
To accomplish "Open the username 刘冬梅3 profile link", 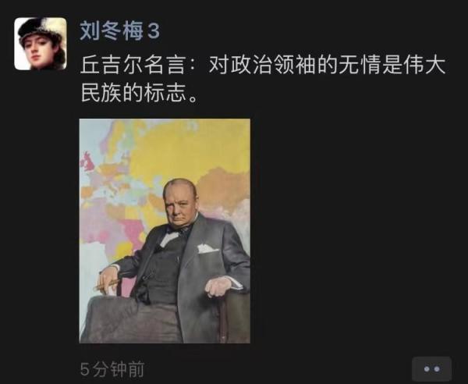I will (x=119, y=31).
